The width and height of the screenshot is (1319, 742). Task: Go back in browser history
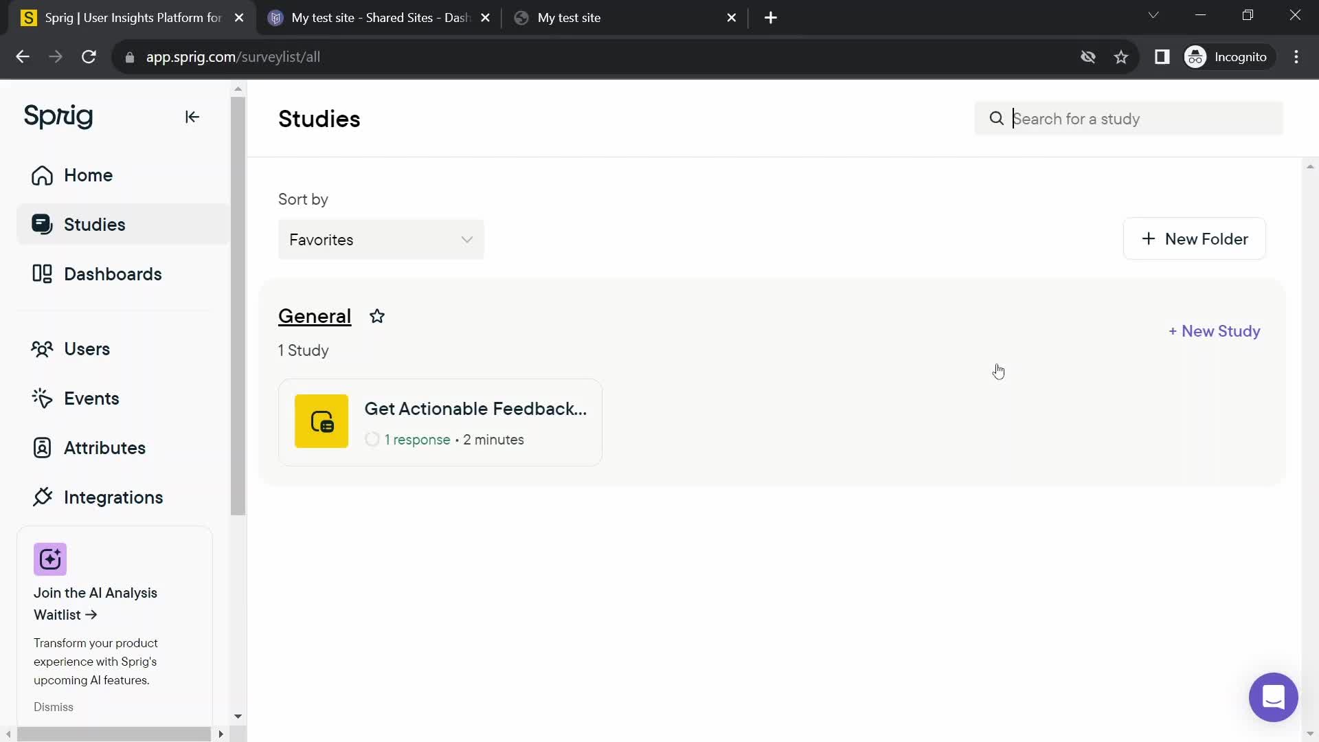pos(22,57)
